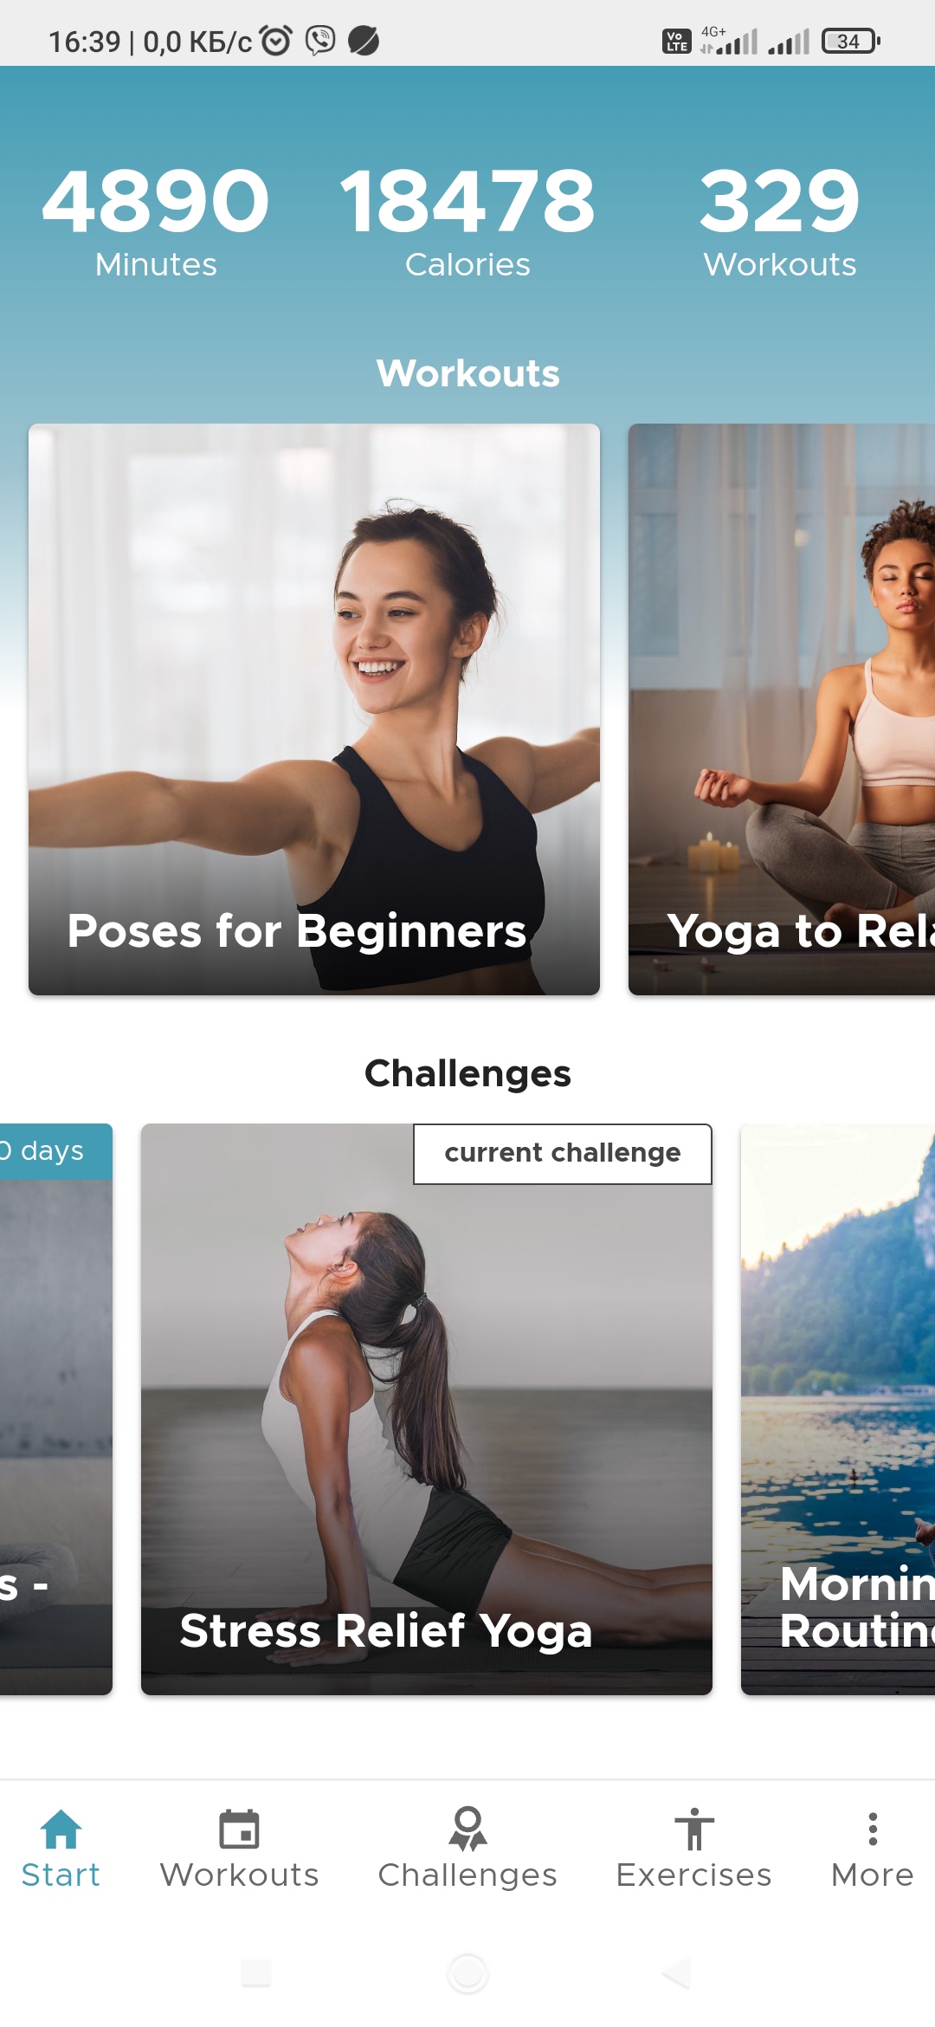Image resolution: width=935 pixels, height=2027 pixels.
Task: Tap the alarm clock status icon
Action: point(276,41)
